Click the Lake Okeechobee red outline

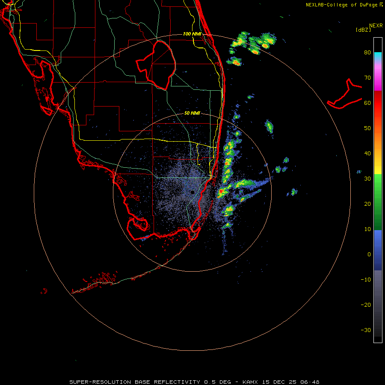[x=156, y=65]
